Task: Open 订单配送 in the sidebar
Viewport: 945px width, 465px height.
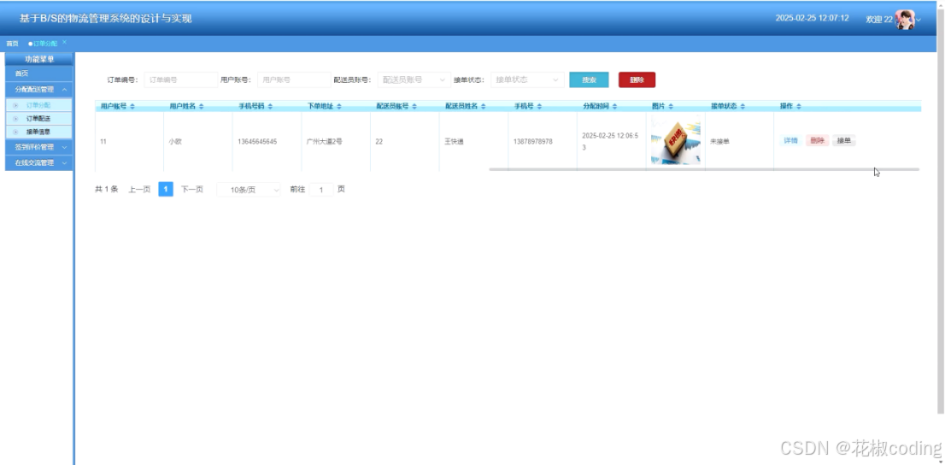Action: click(38, 118)
